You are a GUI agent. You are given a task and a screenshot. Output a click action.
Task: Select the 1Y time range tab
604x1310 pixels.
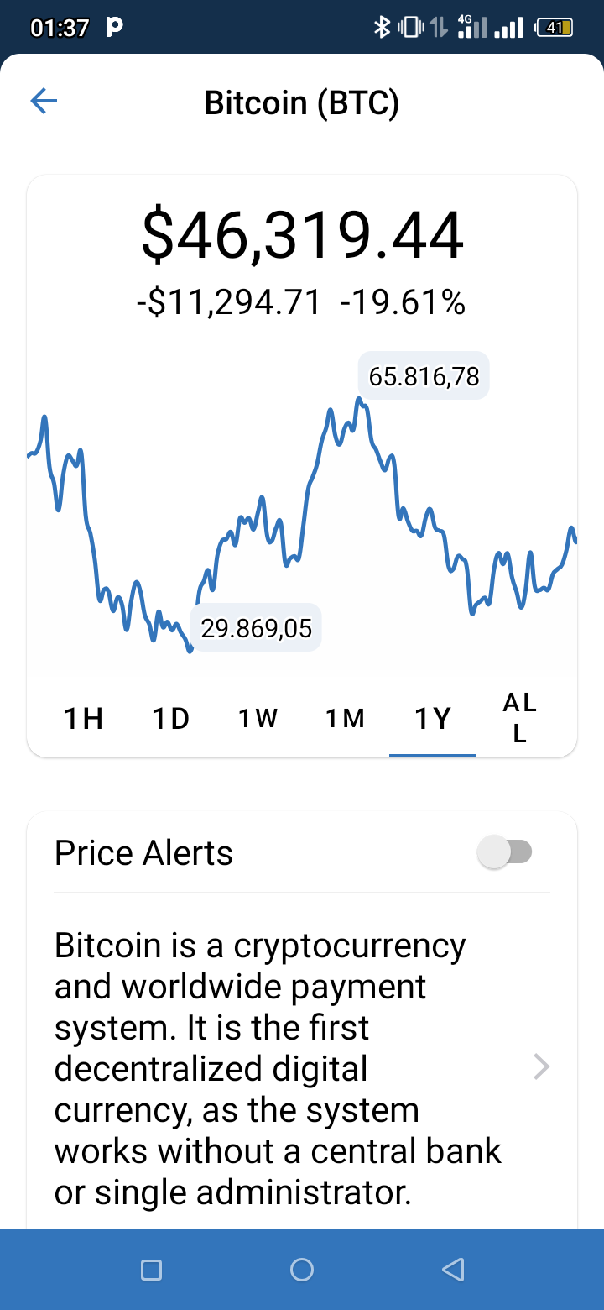click(433, 719)
